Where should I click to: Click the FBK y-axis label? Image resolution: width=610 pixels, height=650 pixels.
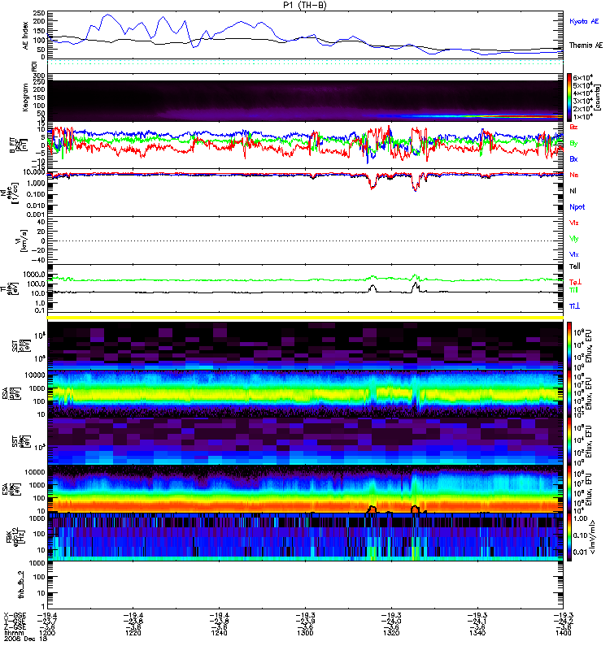(16, 536)
